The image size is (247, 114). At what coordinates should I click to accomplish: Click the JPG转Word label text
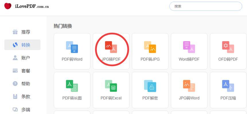pyautogui.click(x=189, y=98)
